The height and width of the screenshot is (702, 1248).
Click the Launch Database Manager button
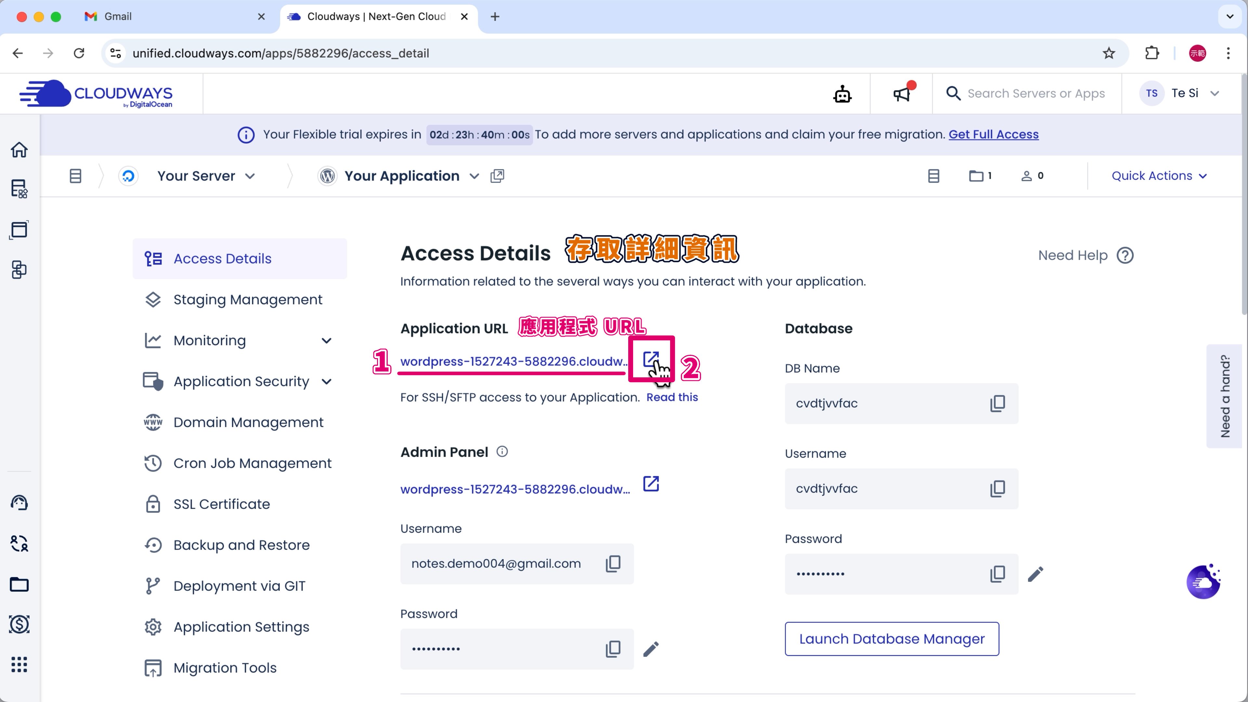[891, 639]
